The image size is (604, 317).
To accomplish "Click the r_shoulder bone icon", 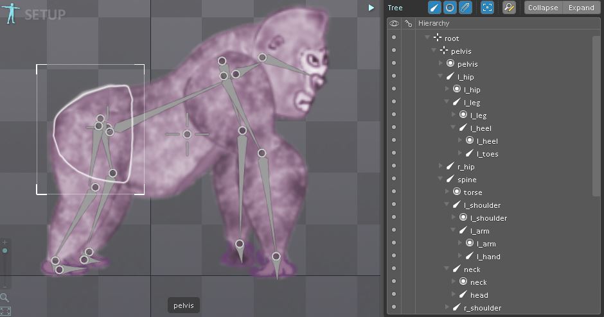I will (x=456, y=307).
